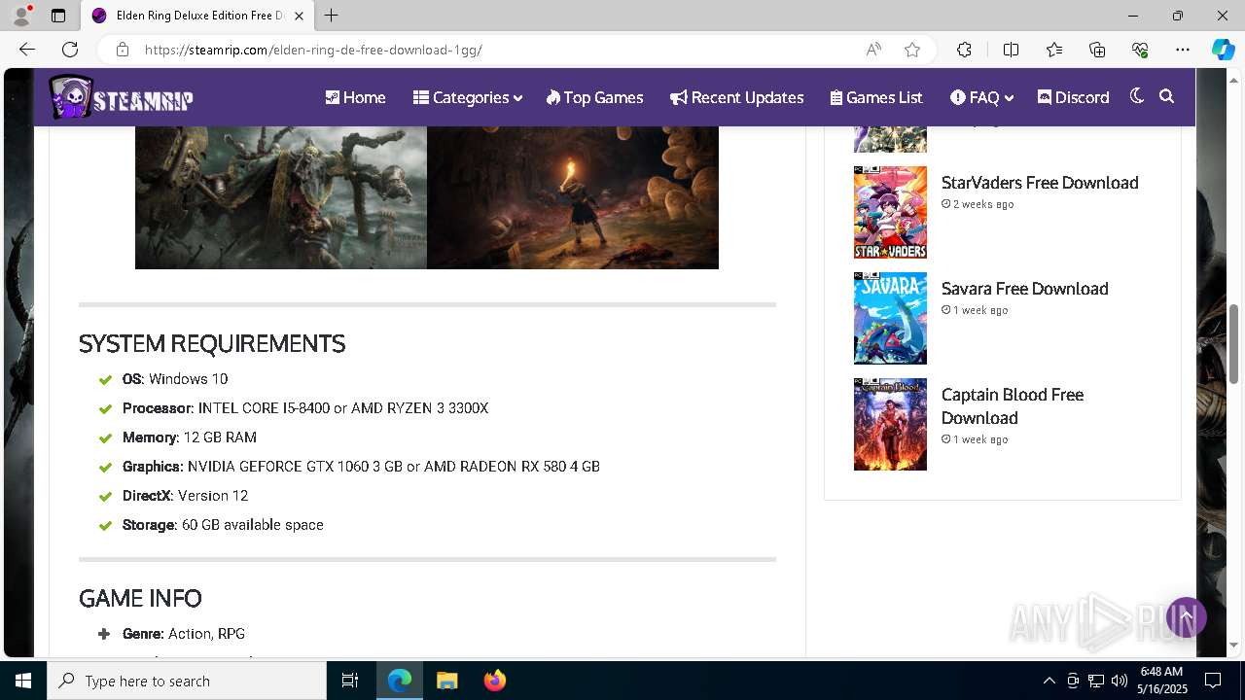
Task: Click scrollbar down arrow
Action: tap(1234, 645)
